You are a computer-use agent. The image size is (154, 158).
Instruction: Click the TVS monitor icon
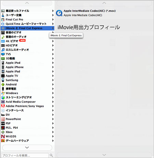coord(3,54)
